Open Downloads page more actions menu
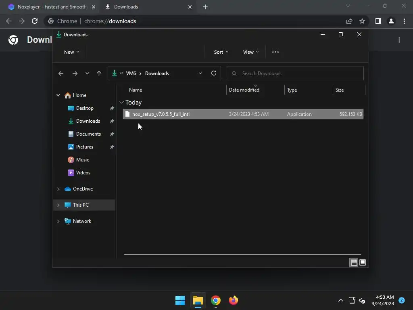Viewport: 413px width, 310px height. (399, 40)
